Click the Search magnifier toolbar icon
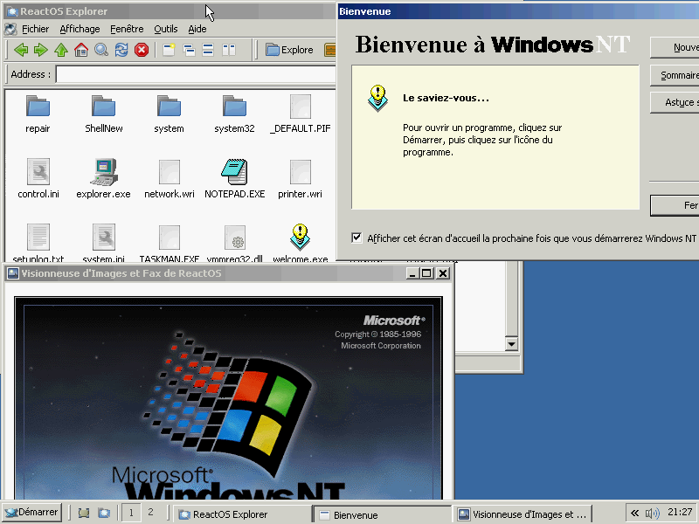 click(x=101, y=50)
